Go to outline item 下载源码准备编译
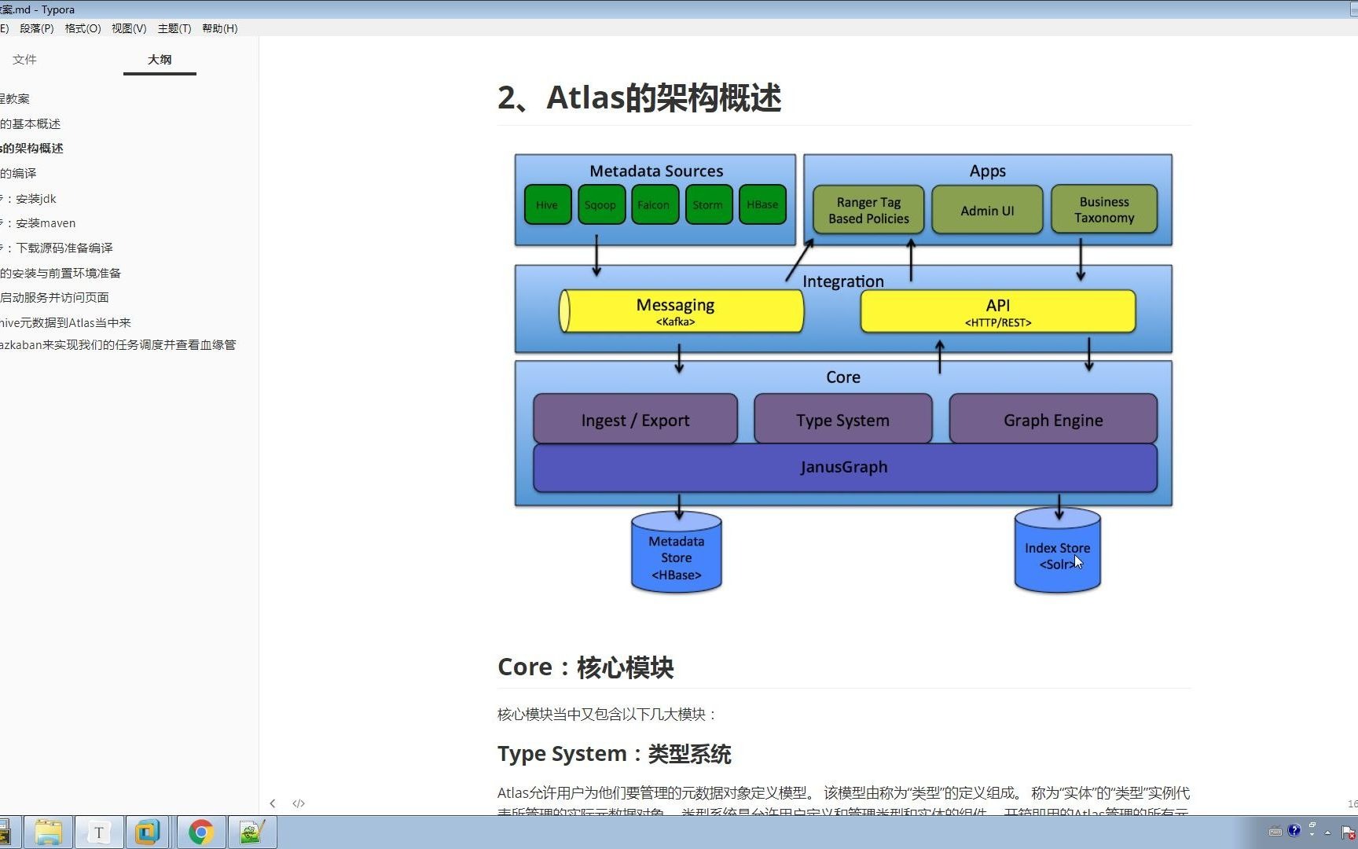Viewport: 1358px width, 849px height. pyautogui.click(x=57, y=248)
